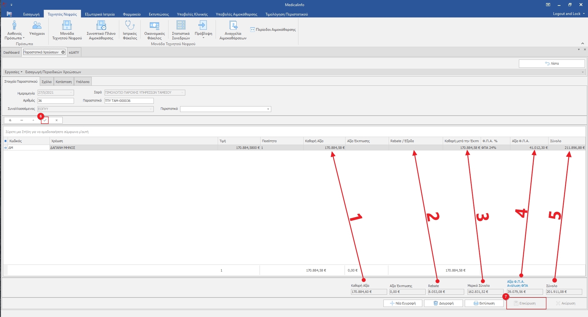Open Αναγγελία Αιμοκαθάρσεων icon
Image resolution: width=588 pixels, height=317 pixels.
coord(233,26)
